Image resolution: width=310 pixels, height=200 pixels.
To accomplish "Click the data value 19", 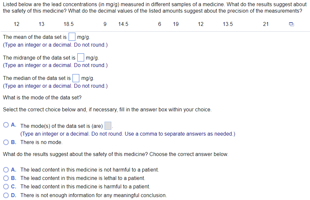I will click(x=176, y=24).
